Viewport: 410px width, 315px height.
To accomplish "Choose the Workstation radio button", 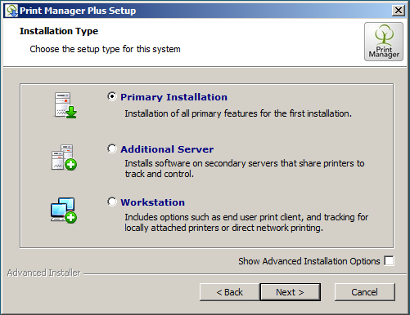I will [x=112, y=202].
